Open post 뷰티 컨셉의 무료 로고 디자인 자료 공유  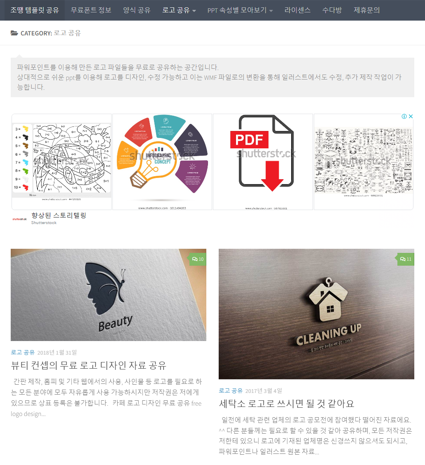tap(89, 365)
